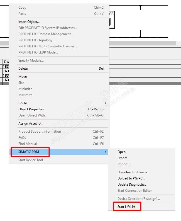Choose Copy in the context menu

coord(59,8)
